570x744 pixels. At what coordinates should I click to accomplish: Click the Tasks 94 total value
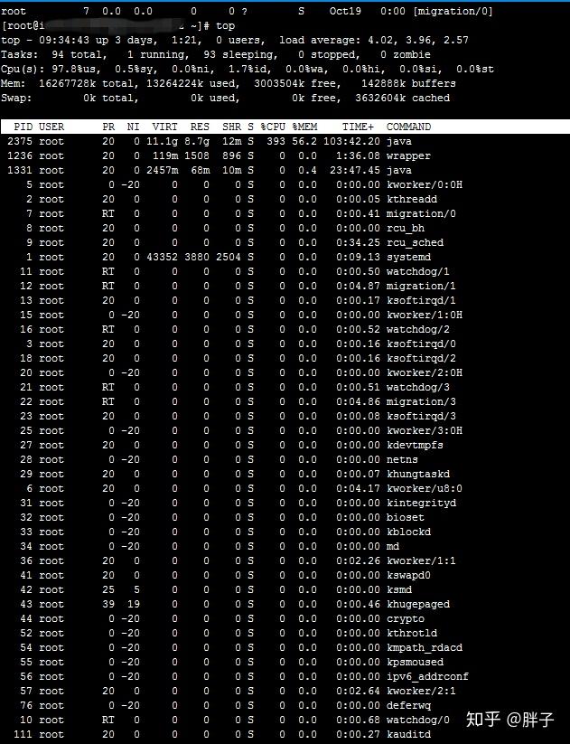[79, 54]
